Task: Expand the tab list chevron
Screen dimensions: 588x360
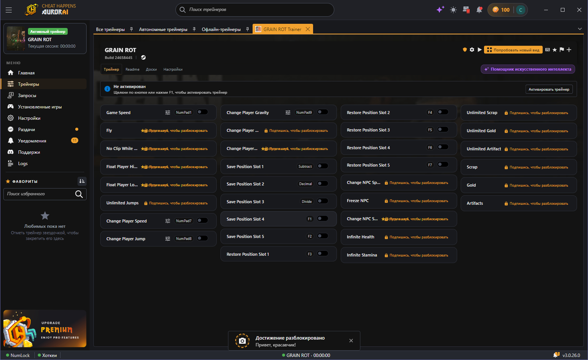Action: pyautogui.click(x=580, y=29)
